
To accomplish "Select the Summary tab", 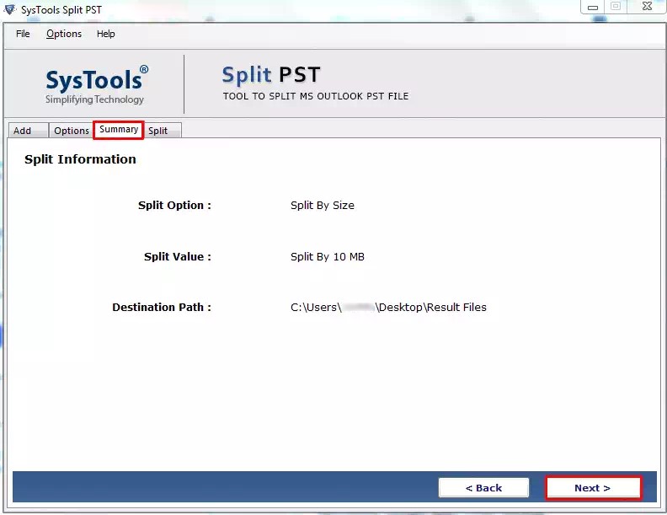I will [119, 130].
